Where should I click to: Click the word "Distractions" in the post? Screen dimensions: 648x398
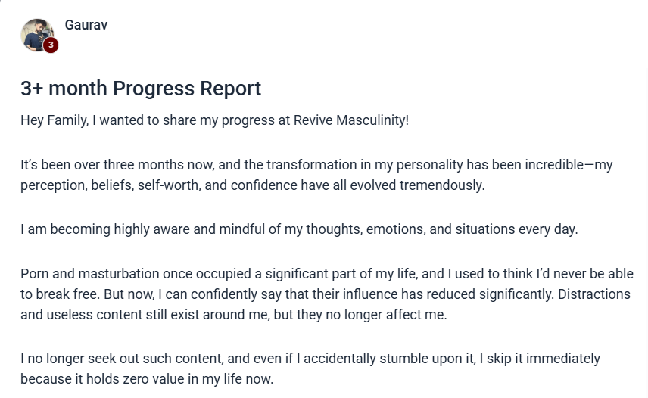(x=596, y=292)
